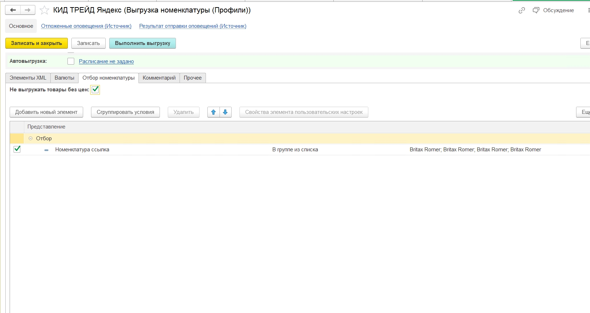Open the comparison type В группе из списка
This screenshot has width=590, height=313.
[x=295, y=150]
